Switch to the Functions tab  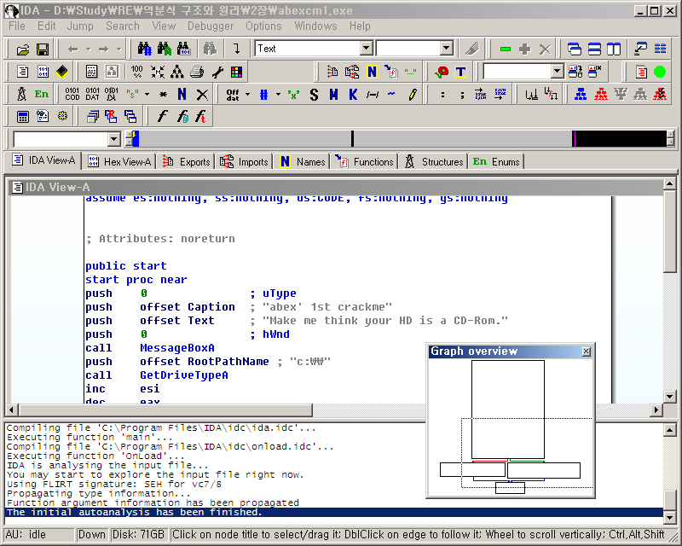coord(364,162)
